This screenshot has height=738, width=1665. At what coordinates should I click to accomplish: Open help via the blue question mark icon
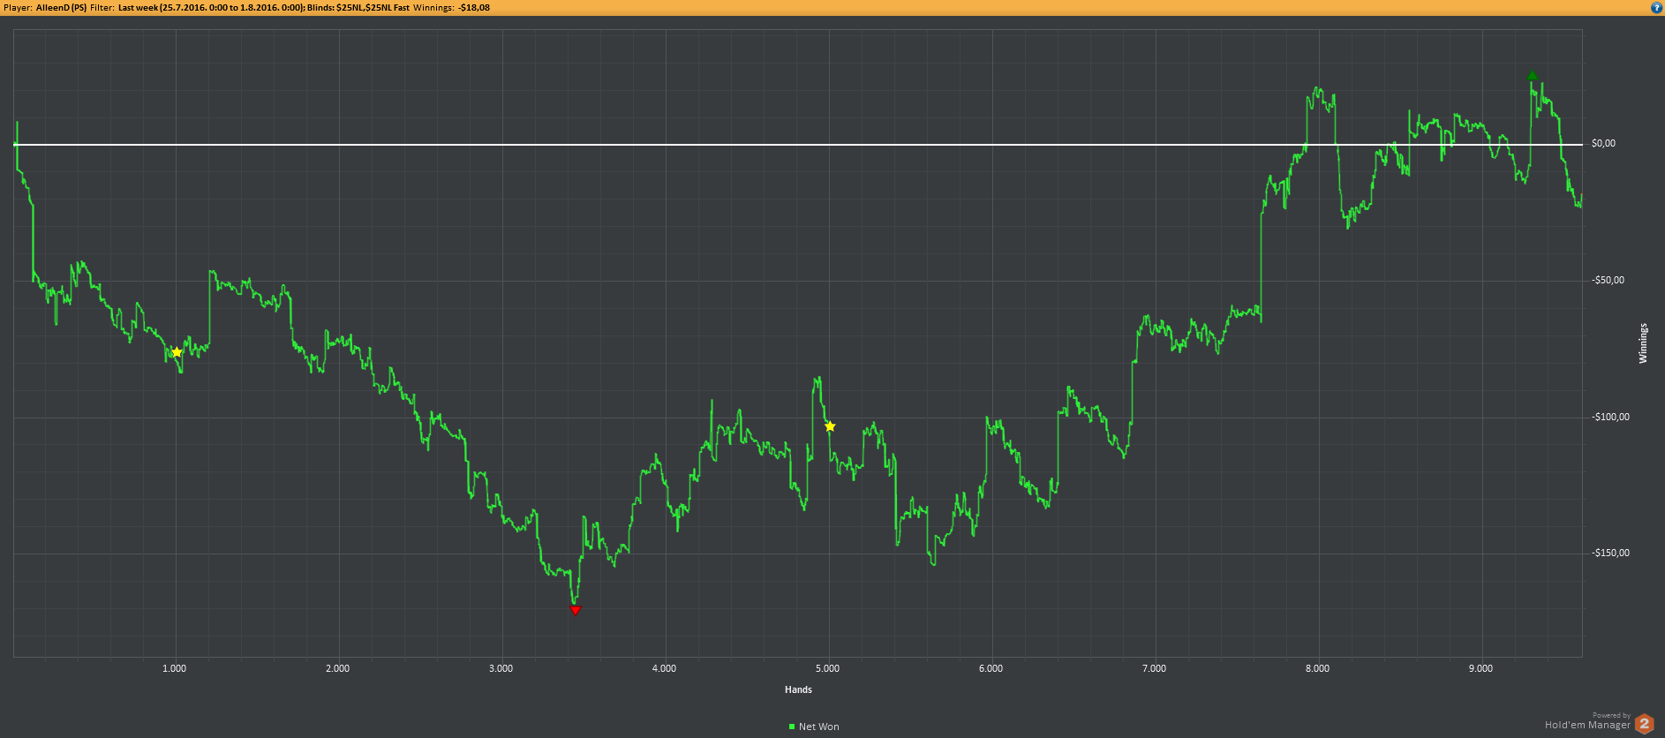coord(1656,7)
